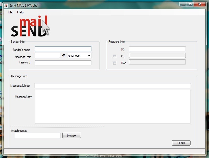Click the "MessageBody" label
This screenshot has width=209, height=158.
click(23, 97)
